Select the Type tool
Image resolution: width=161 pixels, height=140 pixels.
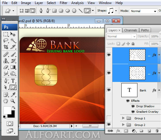tap(13, 81)
